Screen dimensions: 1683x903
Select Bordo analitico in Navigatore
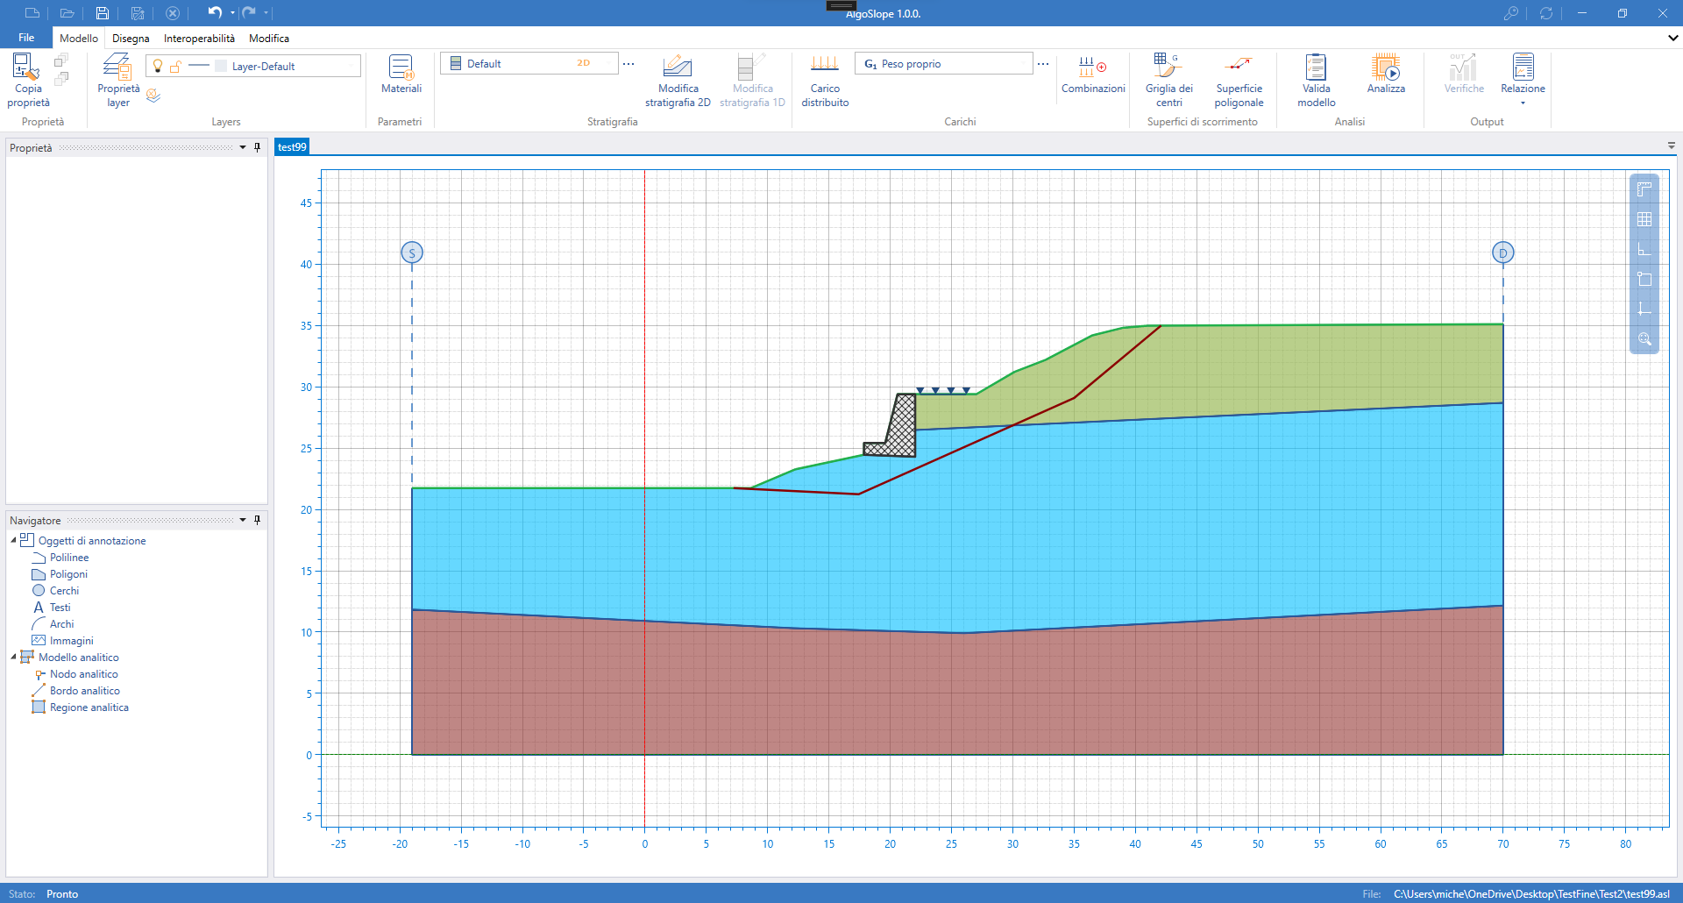coord(84,691)
